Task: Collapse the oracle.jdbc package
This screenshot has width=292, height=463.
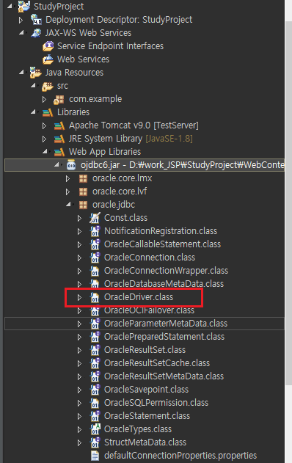Action: (68, 204)
